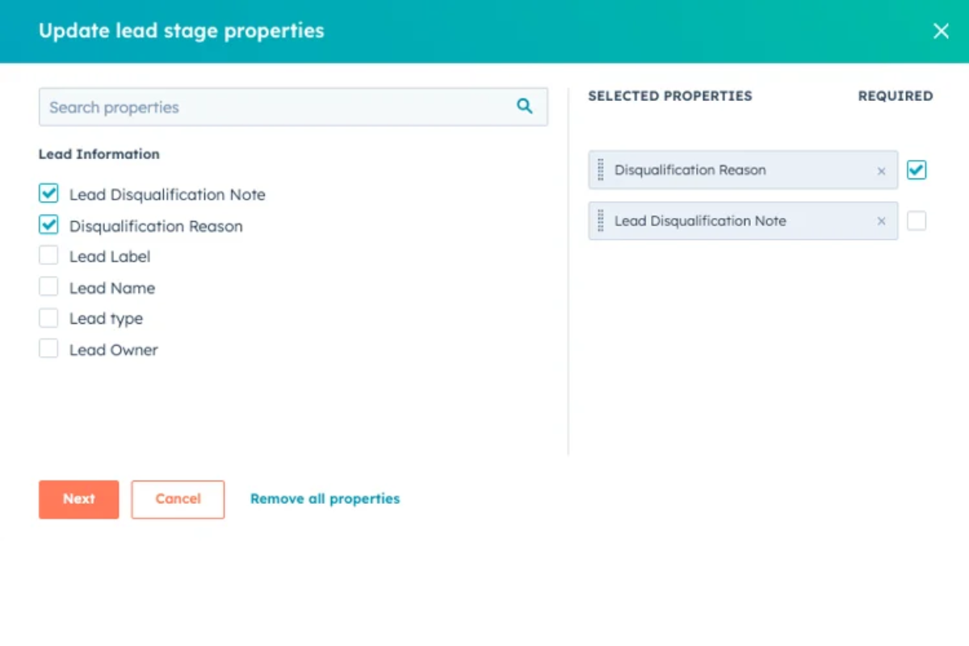This screenshot has height=646, width=969.
Task: Mark Lead Disqualification Note as required
Action: point(917,221)
